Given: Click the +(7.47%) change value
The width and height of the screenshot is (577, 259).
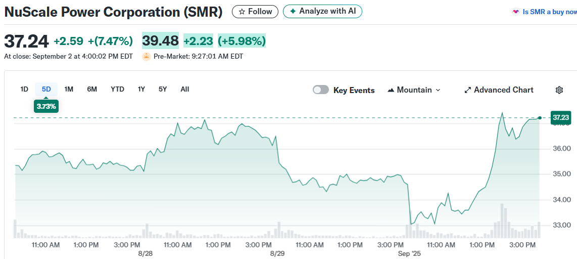Looking at the screenshot, I should [x=110, y=41].
